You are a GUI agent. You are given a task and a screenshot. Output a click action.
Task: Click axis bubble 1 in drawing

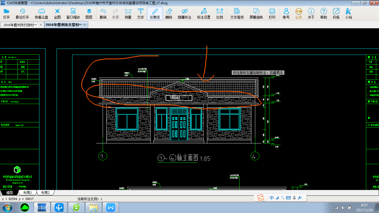(103, 156)
